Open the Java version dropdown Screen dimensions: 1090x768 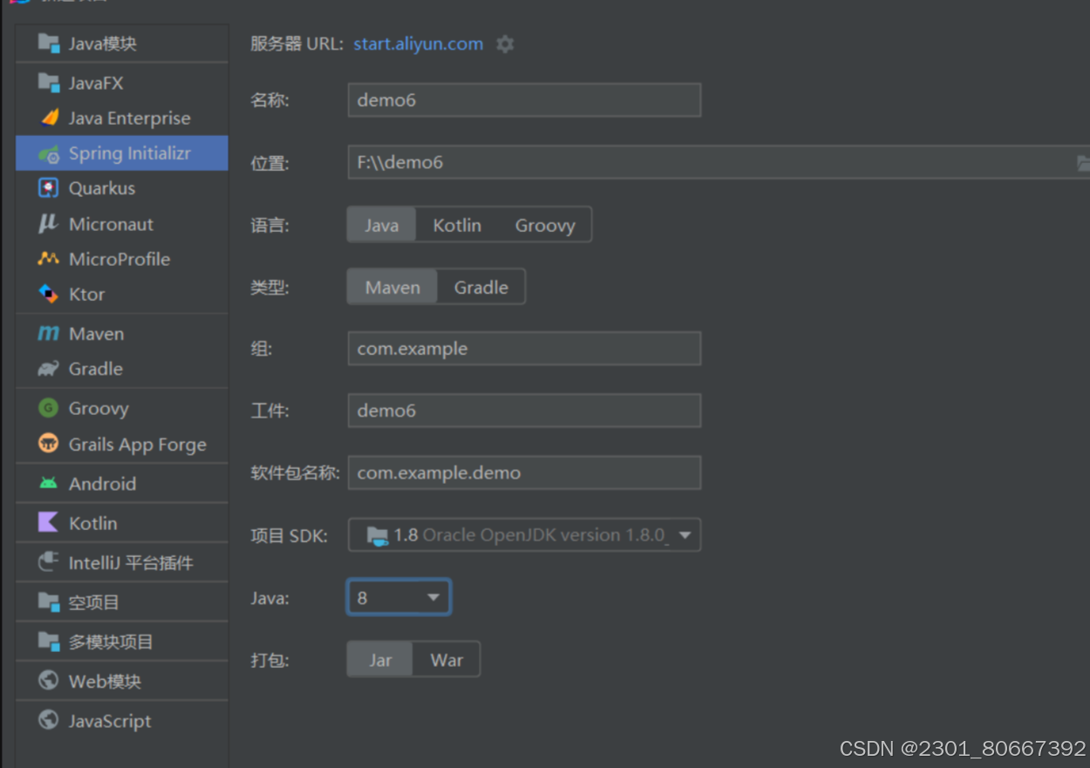(399, 597)
